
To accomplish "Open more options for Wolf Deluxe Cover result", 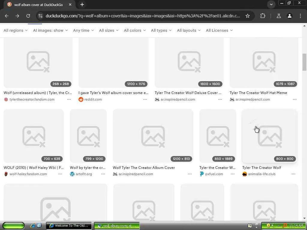I will 220,99.
